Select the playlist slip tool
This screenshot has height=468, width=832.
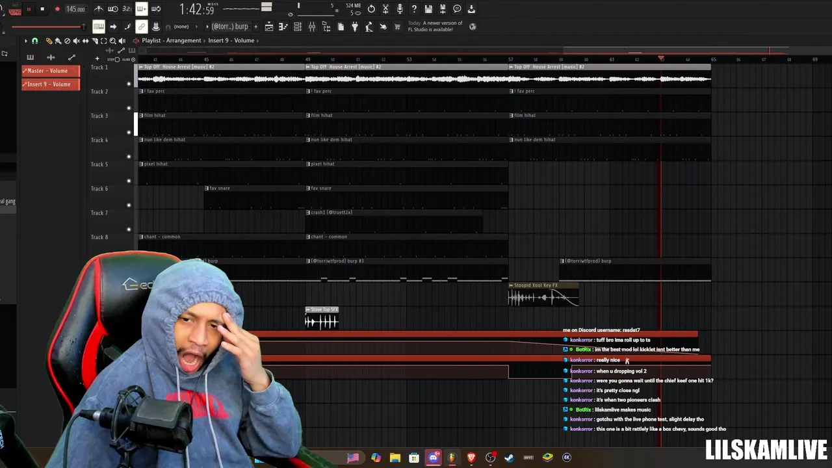click(85, 41)
